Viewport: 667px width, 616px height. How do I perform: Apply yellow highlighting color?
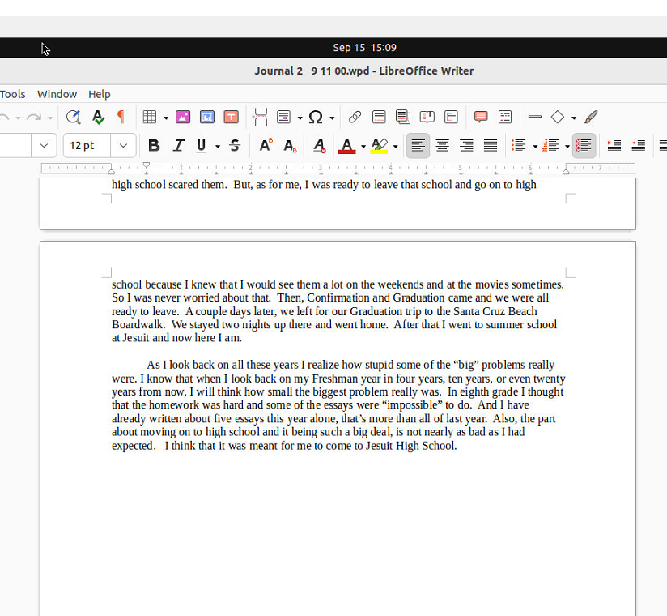tap(379, 146)
